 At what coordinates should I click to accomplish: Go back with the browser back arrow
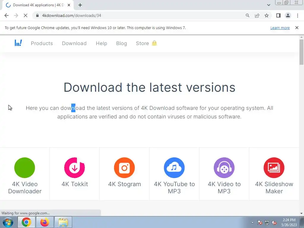[x=7, y=15]
